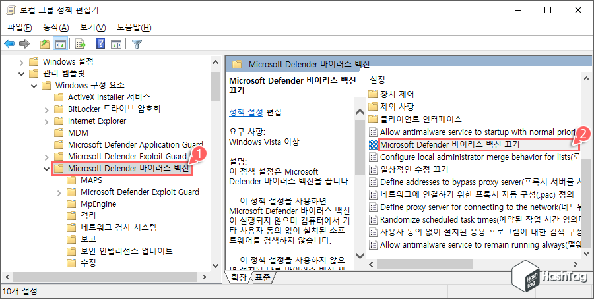
Task: Collapse the Windows 구성 요소 node
Action: pyautogui.click(x=34, y=86)
